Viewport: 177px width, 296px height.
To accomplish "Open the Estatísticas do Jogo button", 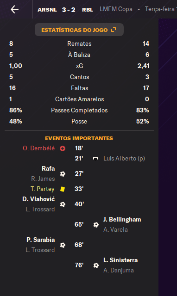I will click(79, 30).
